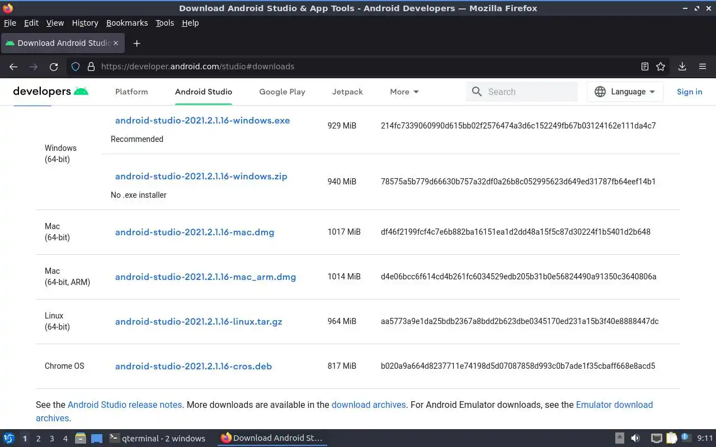Go to the Google Play navigation tab

coord(282,92)
